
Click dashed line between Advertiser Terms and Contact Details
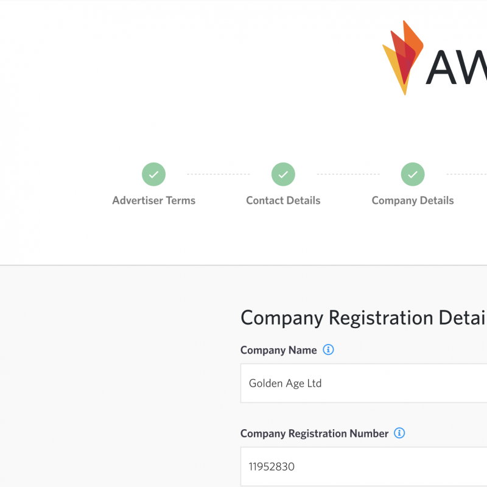(x=219, y=174)
